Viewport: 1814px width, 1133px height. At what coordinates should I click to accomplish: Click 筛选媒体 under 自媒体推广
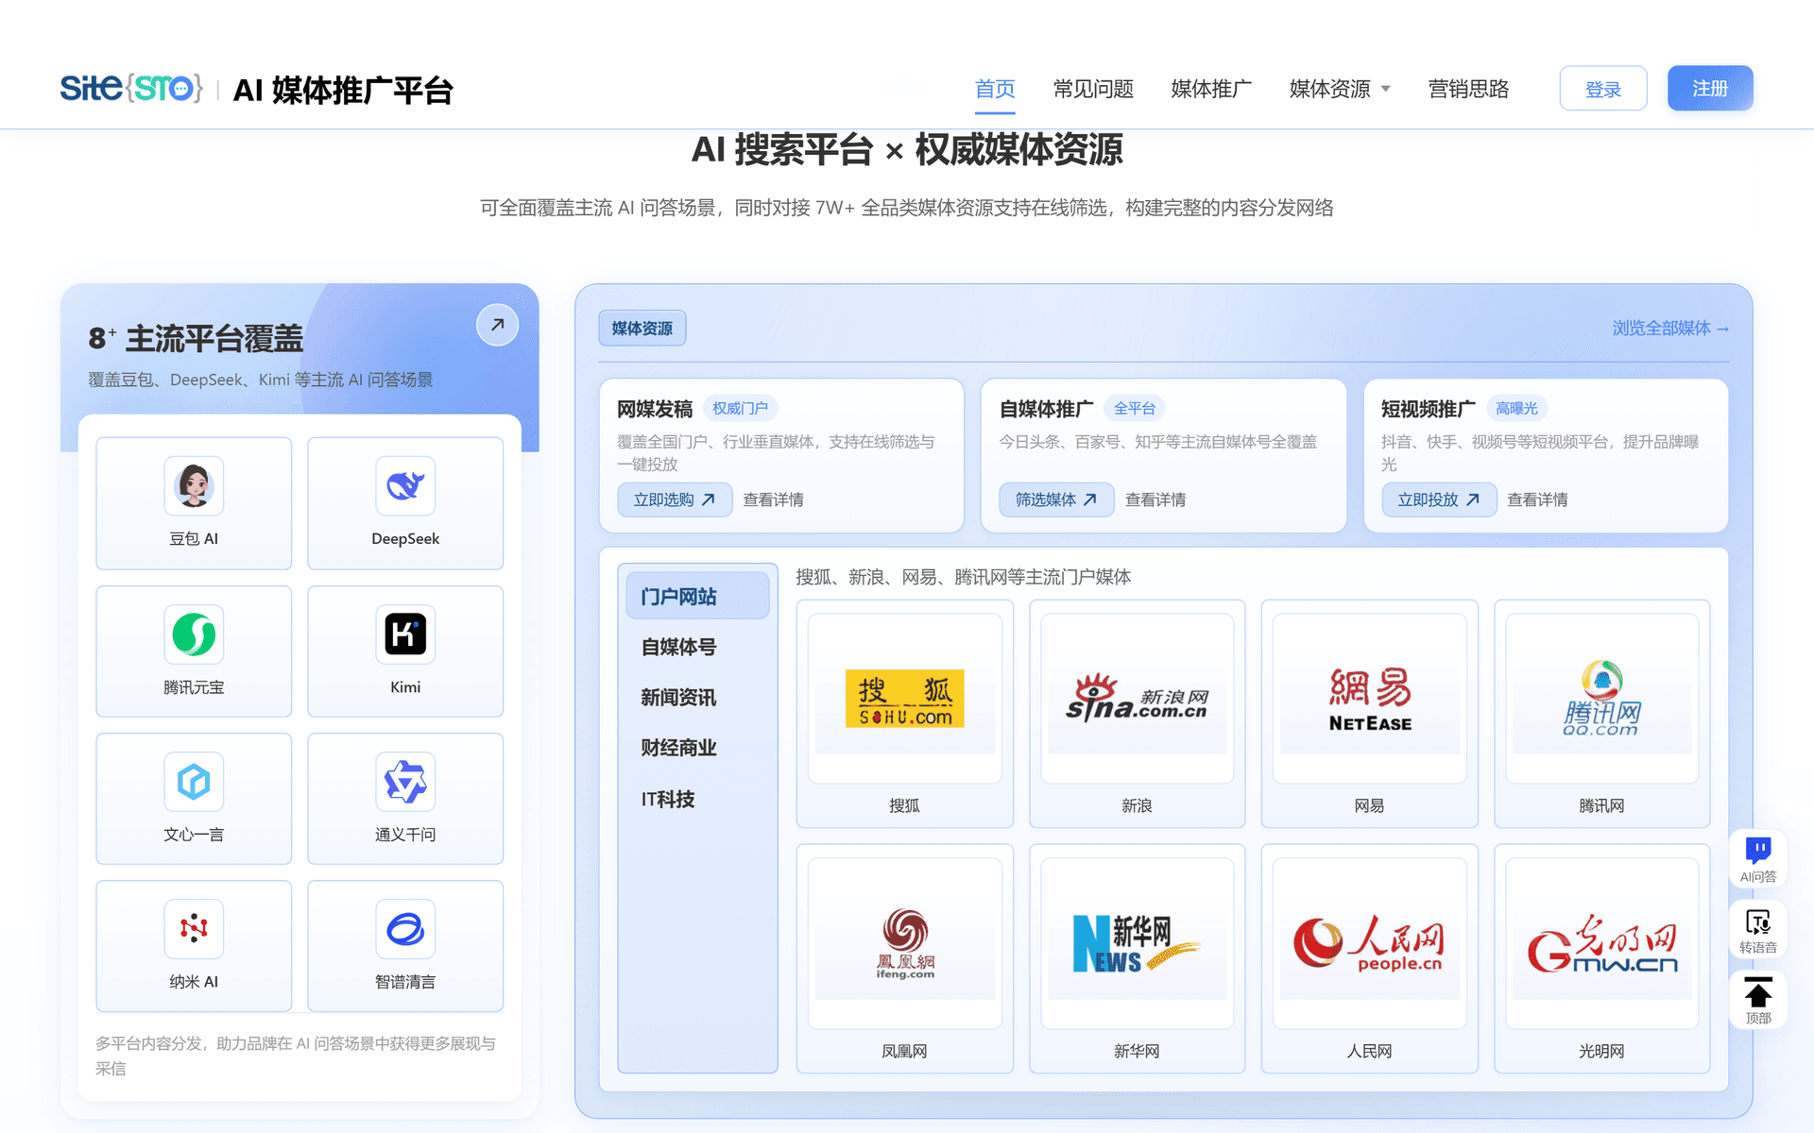pyautogui.click(x=1056, y=499)
